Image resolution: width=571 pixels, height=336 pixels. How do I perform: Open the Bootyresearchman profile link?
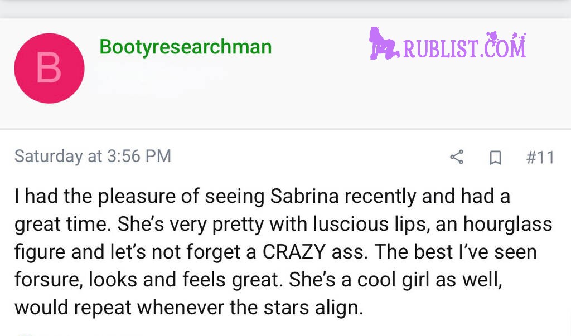coord(185,47)
